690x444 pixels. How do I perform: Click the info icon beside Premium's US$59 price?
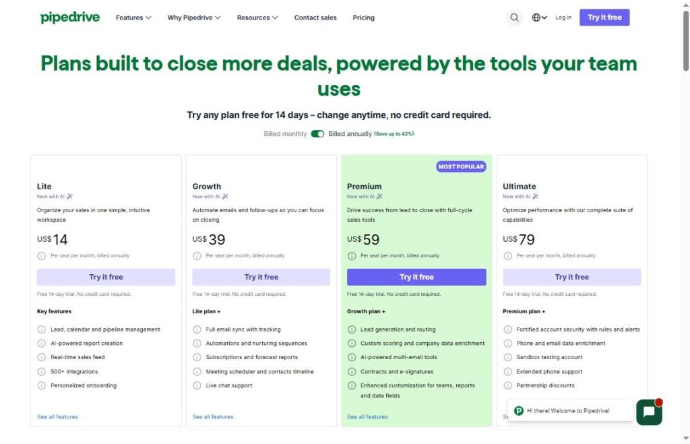(x=352, y=255)
